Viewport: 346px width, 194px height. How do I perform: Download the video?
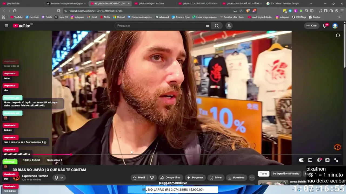[236, 178]
